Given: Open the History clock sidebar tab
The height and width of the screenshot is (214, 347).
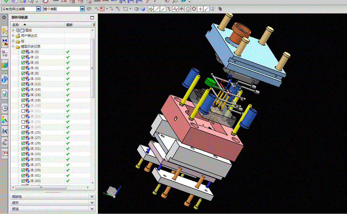Looking at the screenshot, I should (x=5, y=108).
